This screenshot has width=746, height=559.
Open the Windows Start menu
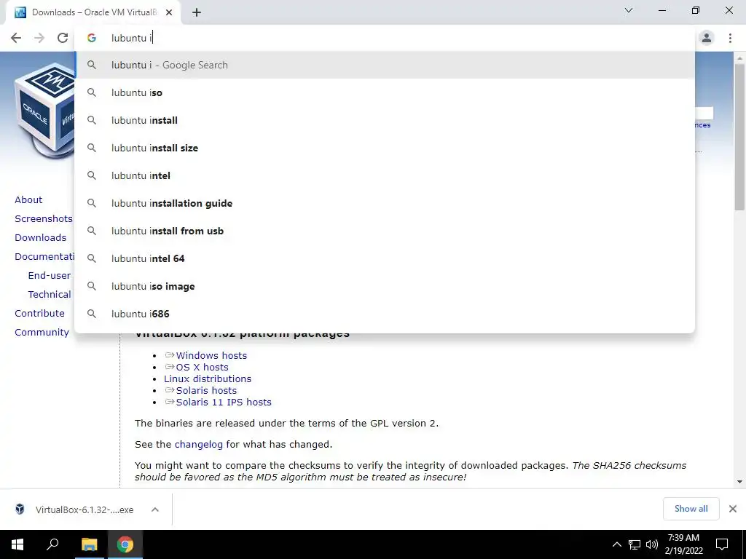click(x=17, y=544)
